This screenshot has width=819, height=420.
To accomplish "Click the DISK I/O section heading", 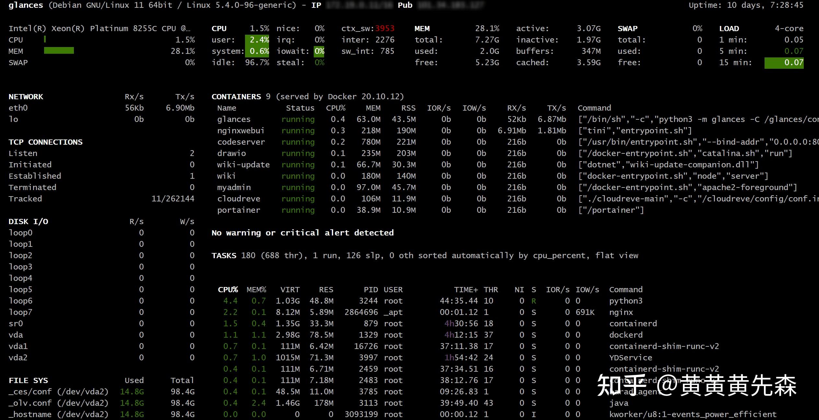I will pos(28,222).
